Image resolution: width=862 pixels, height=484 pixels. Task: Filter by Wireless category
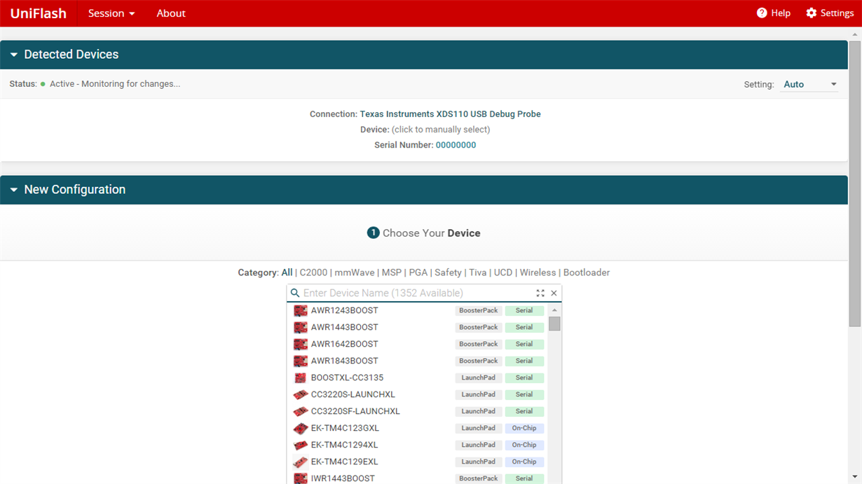click(x=538, y=272)
